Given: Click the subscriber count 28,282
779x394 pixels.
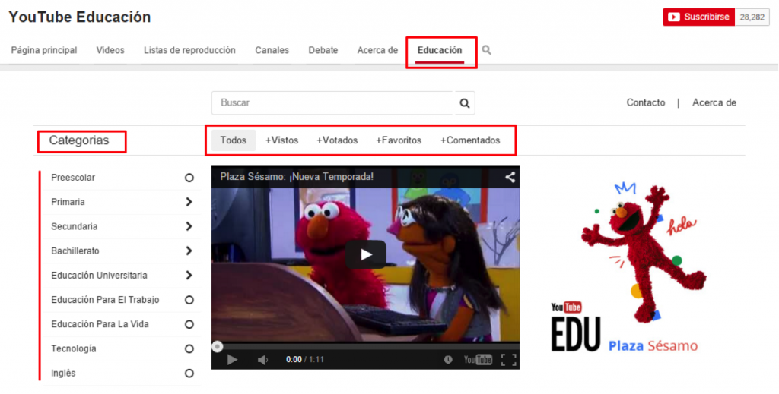Looking at the screenshot, I should [752, 17].
